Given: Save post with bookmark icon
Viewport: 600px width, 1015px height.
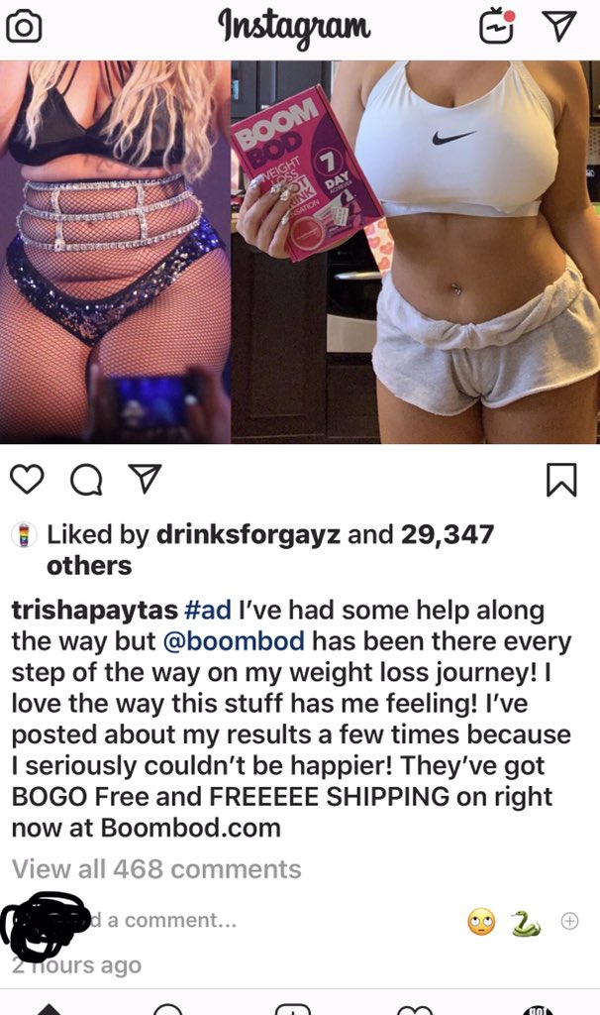Looking at the screenshot, I should coord(561,480).
